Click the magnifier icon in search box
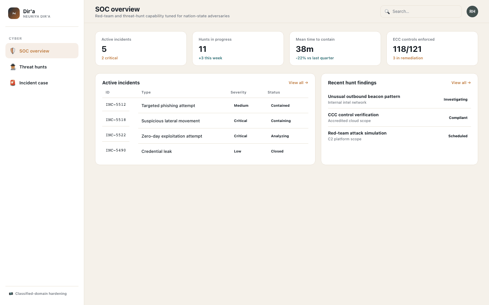The height and width of the screenshot is (305, 489). 387,12
